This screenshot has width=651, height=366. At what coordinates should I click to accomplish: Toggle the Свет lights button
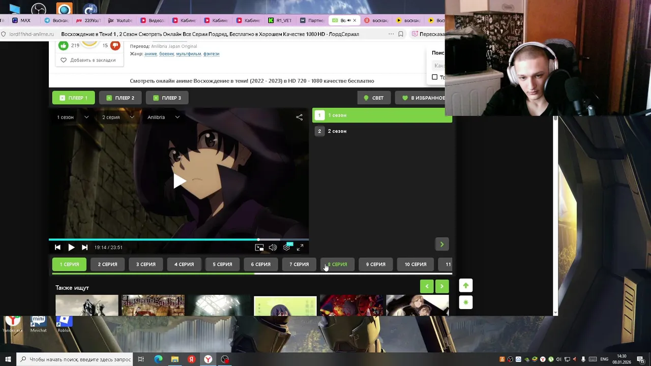[374, 98]
